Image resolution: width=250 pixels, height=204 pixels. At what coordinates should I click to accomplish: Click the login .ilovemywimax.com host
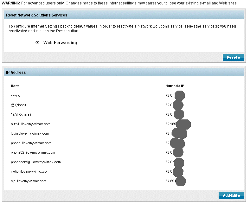click(x=30, y=133)
